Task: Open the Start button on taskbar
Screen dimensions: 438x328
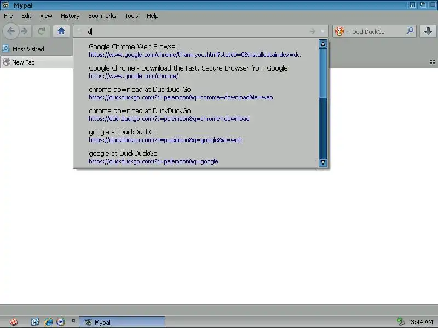Action: click(14, 322)
